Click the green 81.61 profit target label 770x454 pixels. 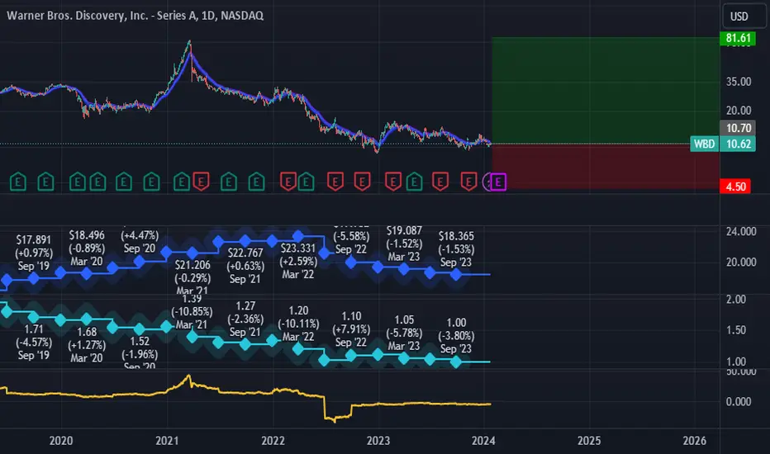click(738, 38)
